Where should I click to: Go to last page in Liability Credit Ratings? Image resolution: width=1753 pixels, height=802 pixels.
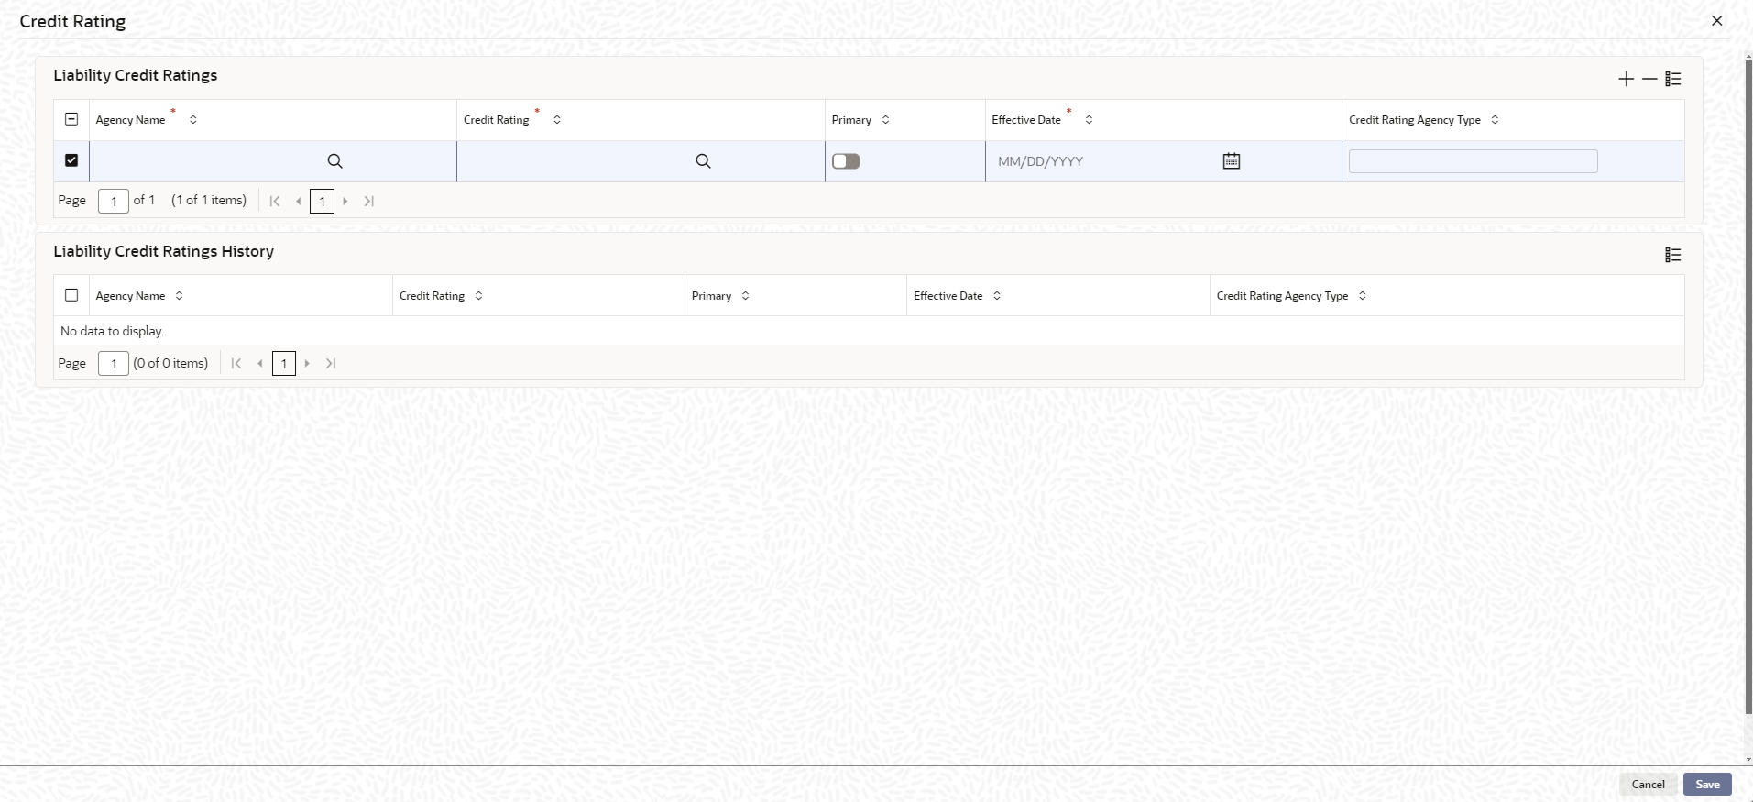[x=369, y=201]
